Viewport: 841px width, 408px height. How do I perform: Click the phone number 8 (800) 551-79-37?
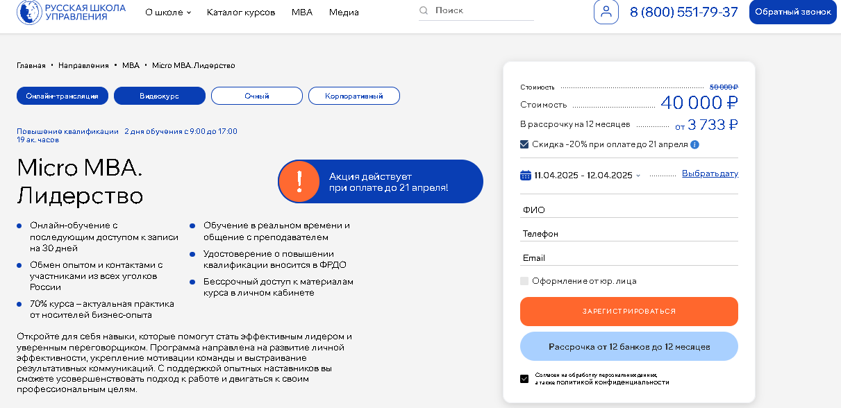(684, 12)
